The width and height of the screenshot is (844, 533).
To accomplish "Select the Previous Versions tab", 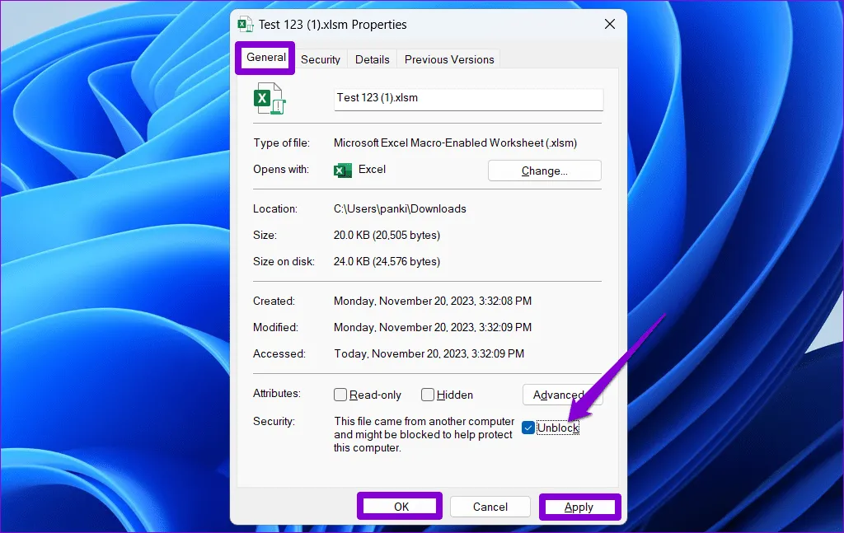I will coord(449,59).
